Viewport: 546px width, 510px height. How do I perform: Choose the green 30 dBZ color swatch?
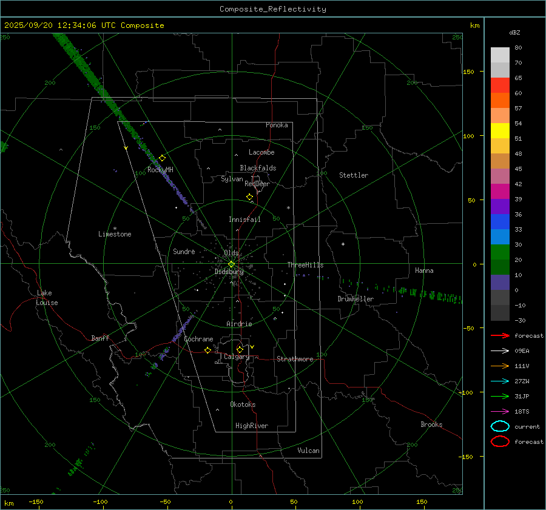point(500,252)
